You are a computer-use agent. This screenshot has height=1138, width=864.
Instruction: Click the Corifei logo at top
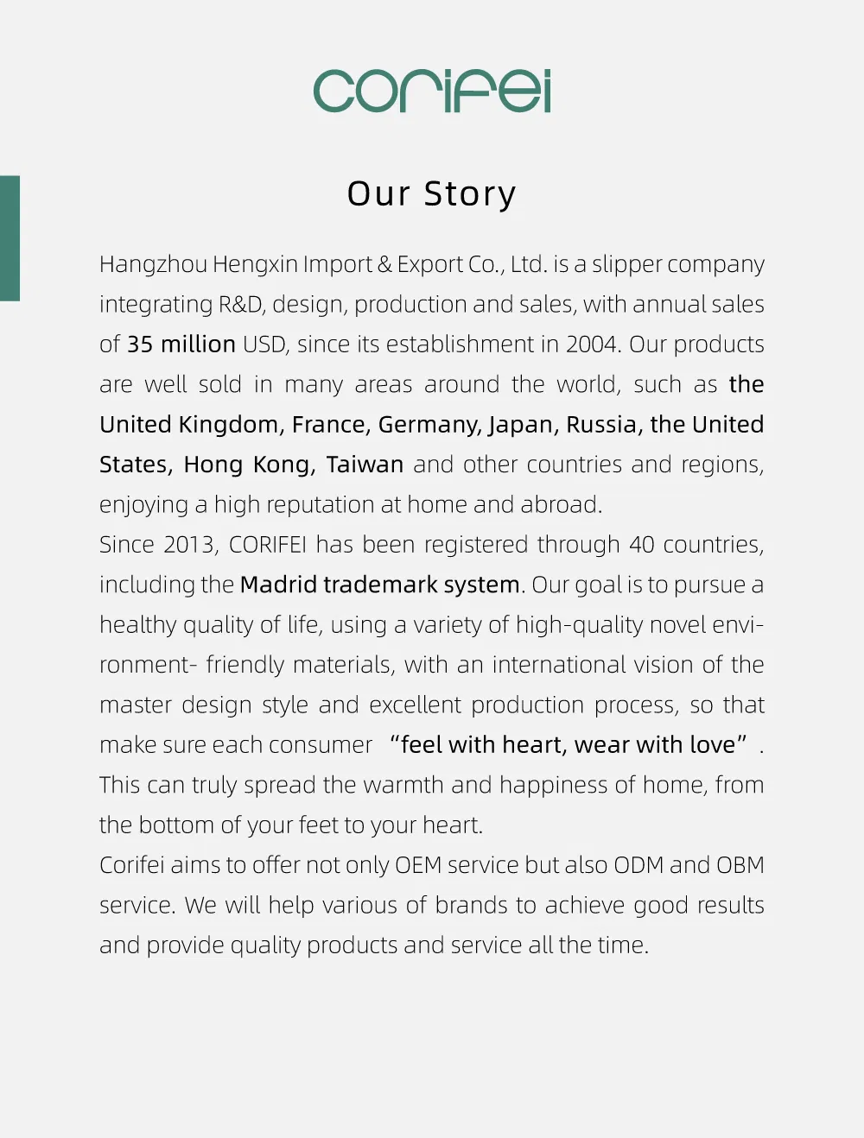[432, 92]
